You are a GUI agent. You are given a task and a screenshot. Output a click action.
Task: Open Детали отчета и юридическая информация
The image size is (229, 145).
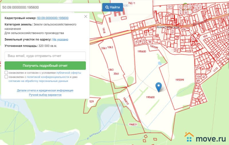[45, 90]
